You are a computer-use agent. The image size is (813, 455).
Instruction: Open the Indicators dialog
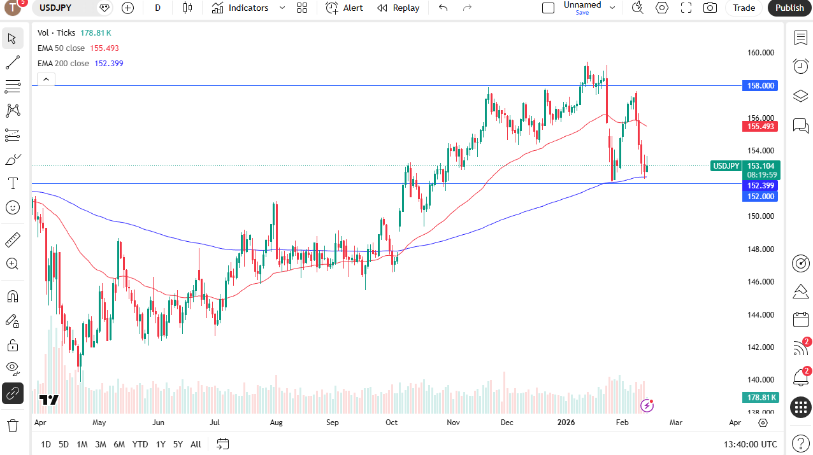tap(240, 8)
